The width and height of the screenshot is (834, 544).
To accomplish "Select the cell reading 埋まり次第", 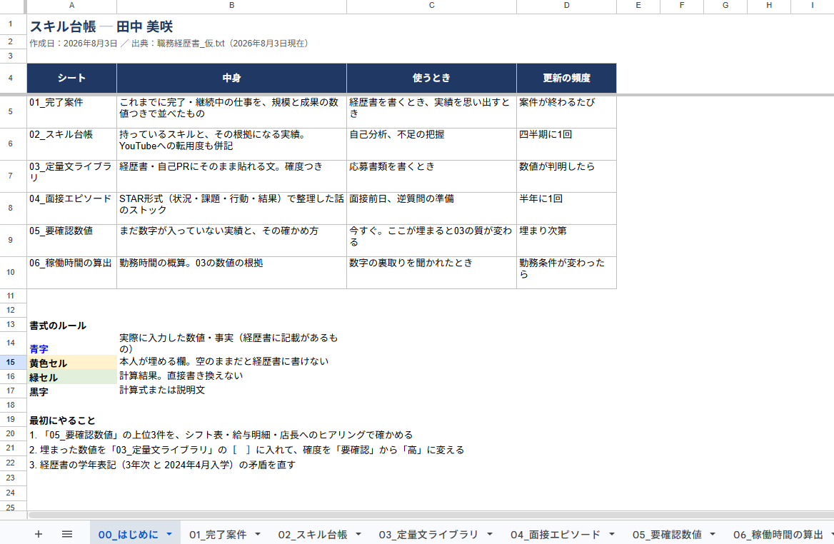I will tap(566, 241).
